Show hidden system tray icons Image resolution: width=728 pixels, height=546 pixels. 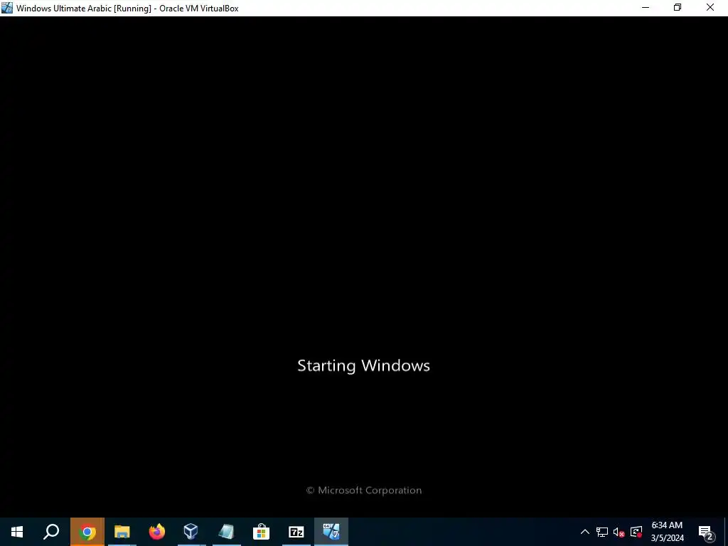[x=585, y=532]
